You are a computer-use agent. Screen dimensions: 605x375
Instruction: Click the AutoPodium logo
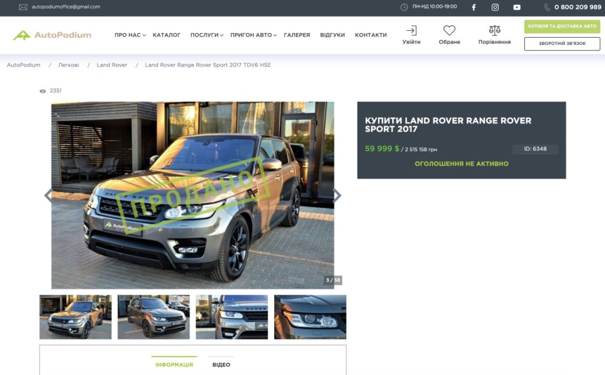click(53, 35)
